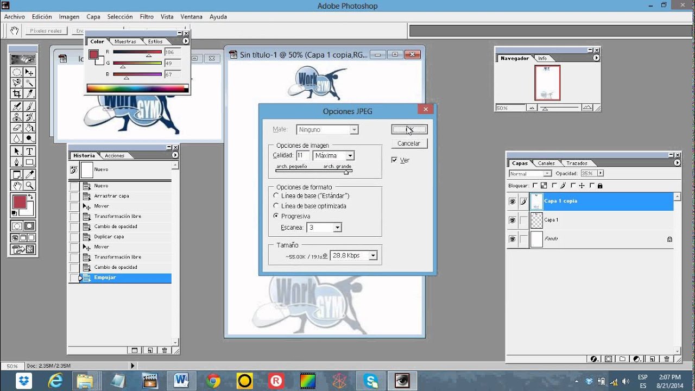695x391 pixels.
Task: Open the Archivo menu
Action: click(15, 17)
